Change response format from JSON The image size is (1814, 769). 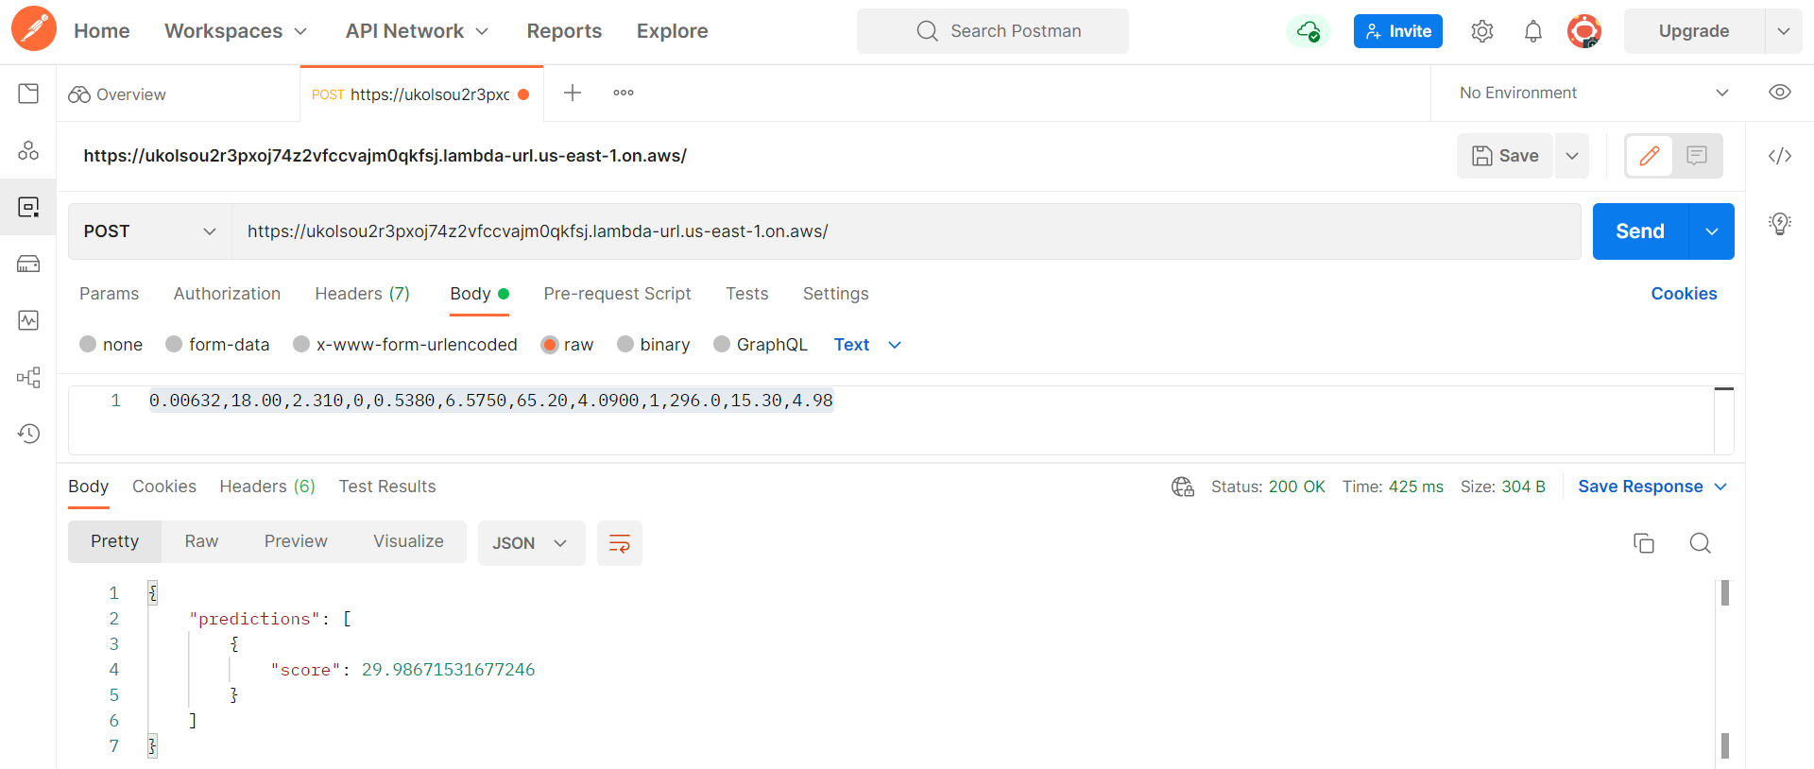[x=531, y=543]
